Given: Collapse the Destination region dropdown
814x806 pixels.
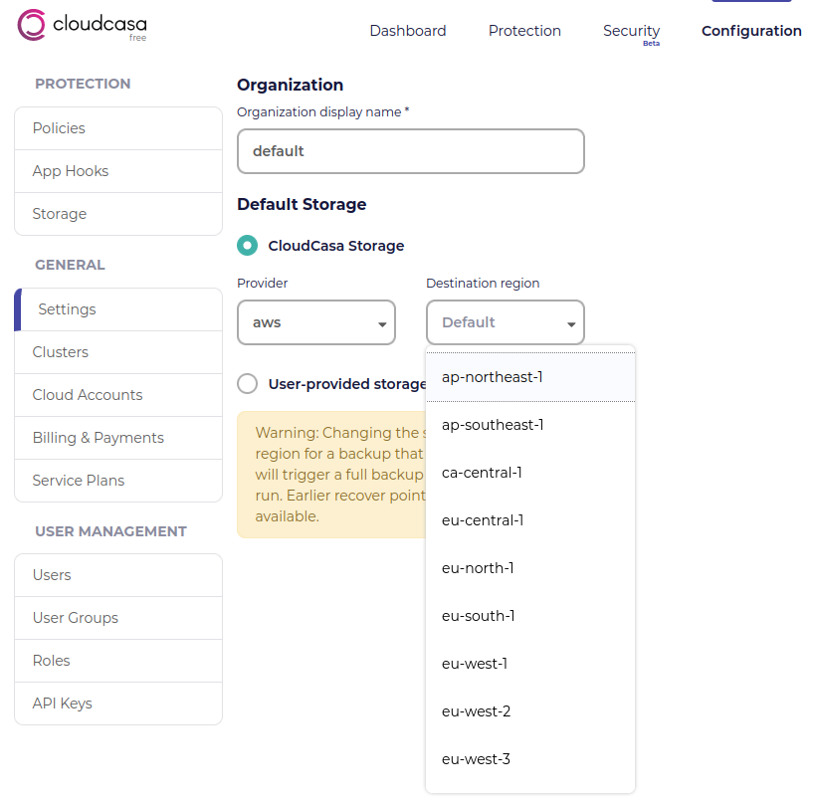Looking at the screenshot, I should click(x=506, y=322).
